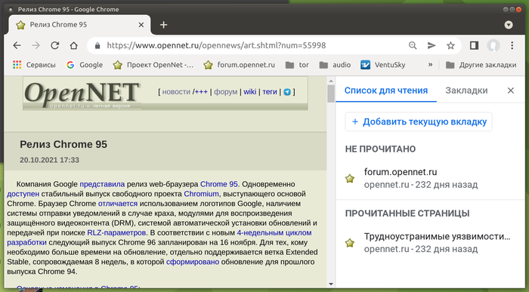The height and width of the screenshot is (292, 529).
Task: Open Chrome three-dot menu
Action: (x=512, y=45)
